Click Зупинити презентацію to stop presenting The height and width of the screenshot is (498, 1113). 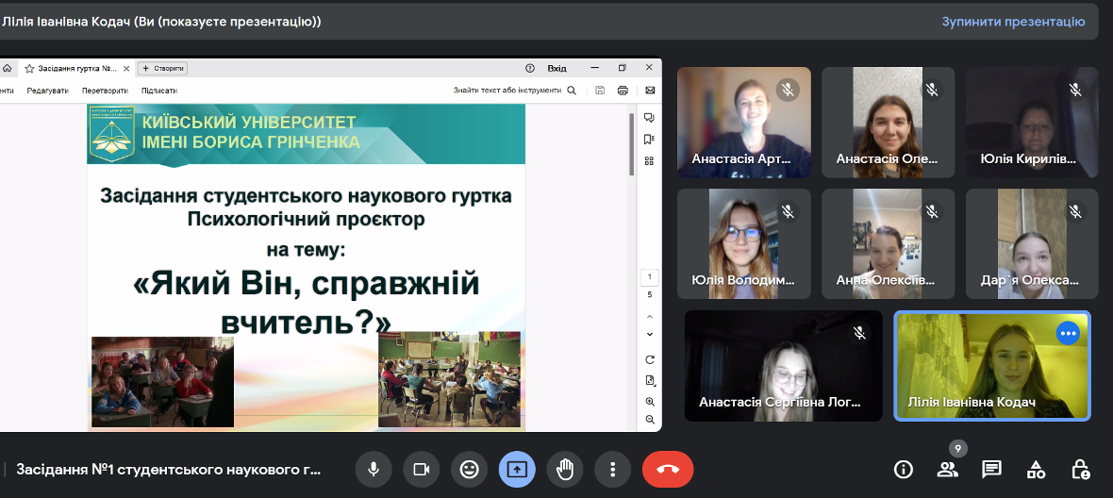(1013, 21)
